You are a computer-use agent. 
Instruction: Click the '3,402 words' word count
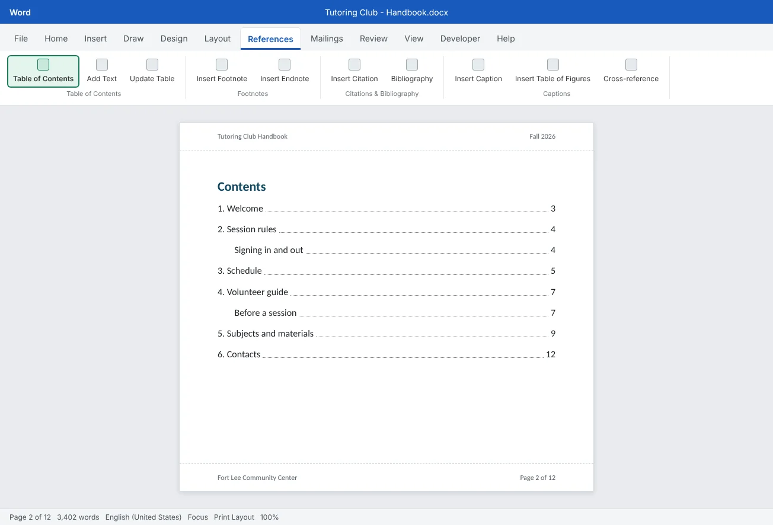point(78,517)
